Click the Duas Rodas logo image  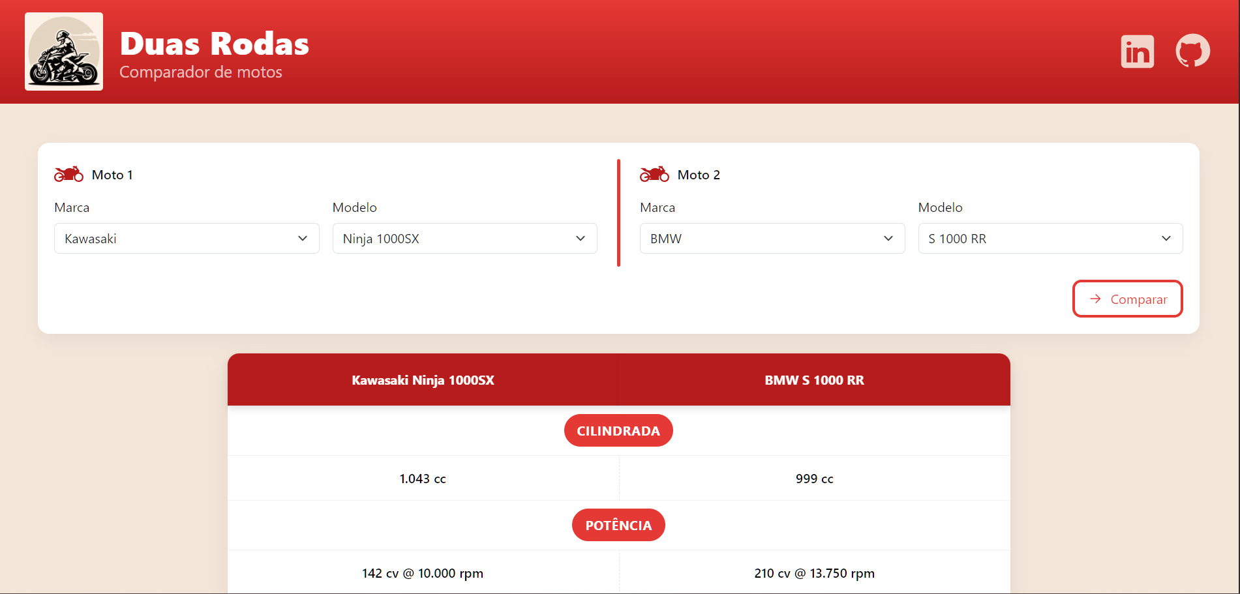click(63, 51)
